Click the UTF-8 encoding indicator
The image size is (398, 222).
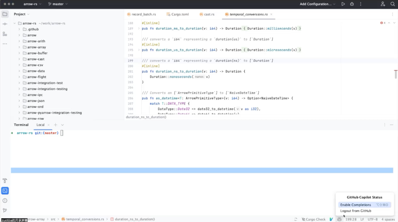372,219
